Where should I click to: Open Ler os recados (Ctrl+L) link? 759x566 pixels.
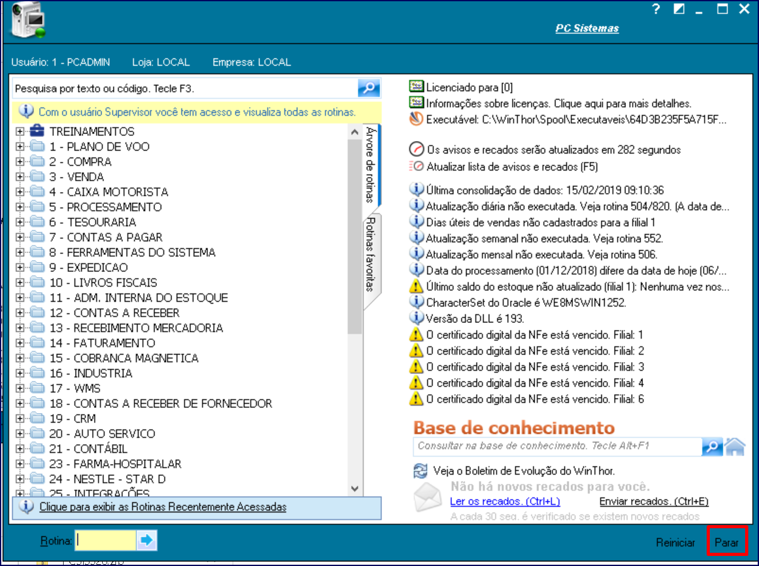click(x=505, y=501)
